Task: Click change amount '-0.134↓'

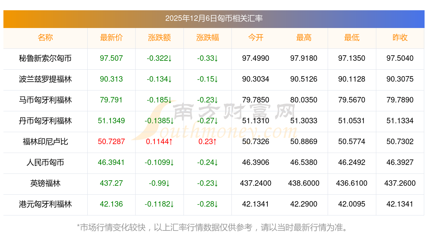Action: (160, 79)
